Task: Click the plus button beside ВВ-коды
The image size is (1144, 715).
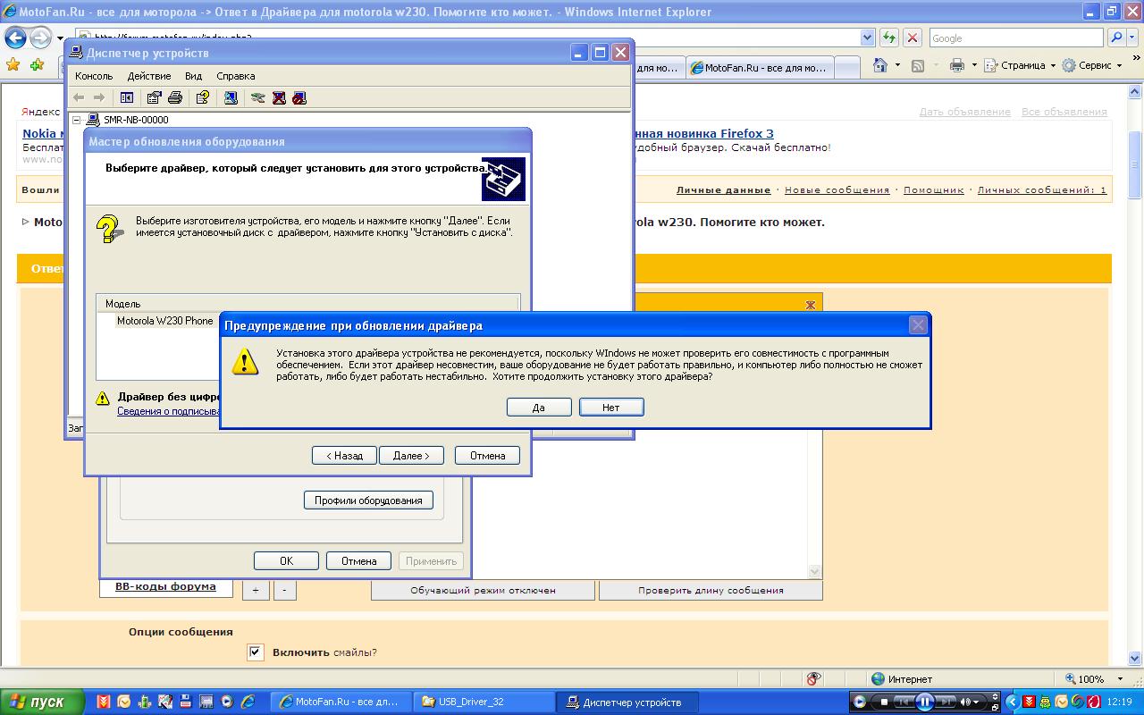Action: 256,590
